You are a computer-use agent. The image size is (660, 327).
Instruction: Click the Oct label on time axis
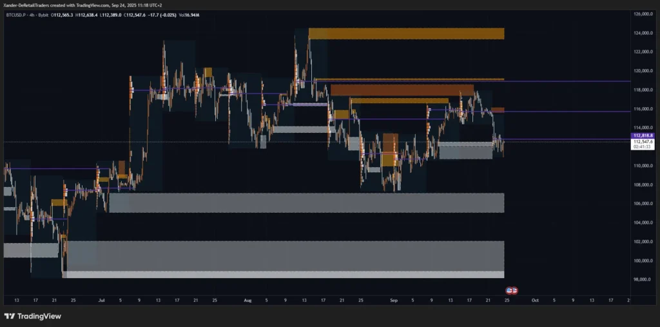(x=535, y=301)
